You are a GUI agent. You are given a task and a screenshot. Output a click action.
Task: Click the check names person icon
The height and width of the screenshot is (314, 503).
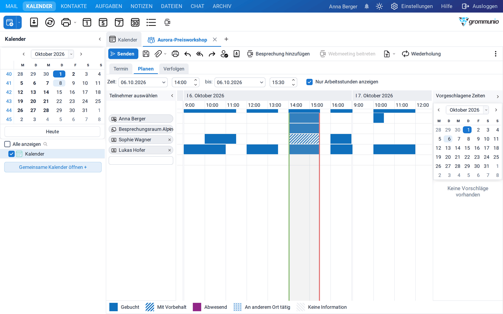pos(224,54)
